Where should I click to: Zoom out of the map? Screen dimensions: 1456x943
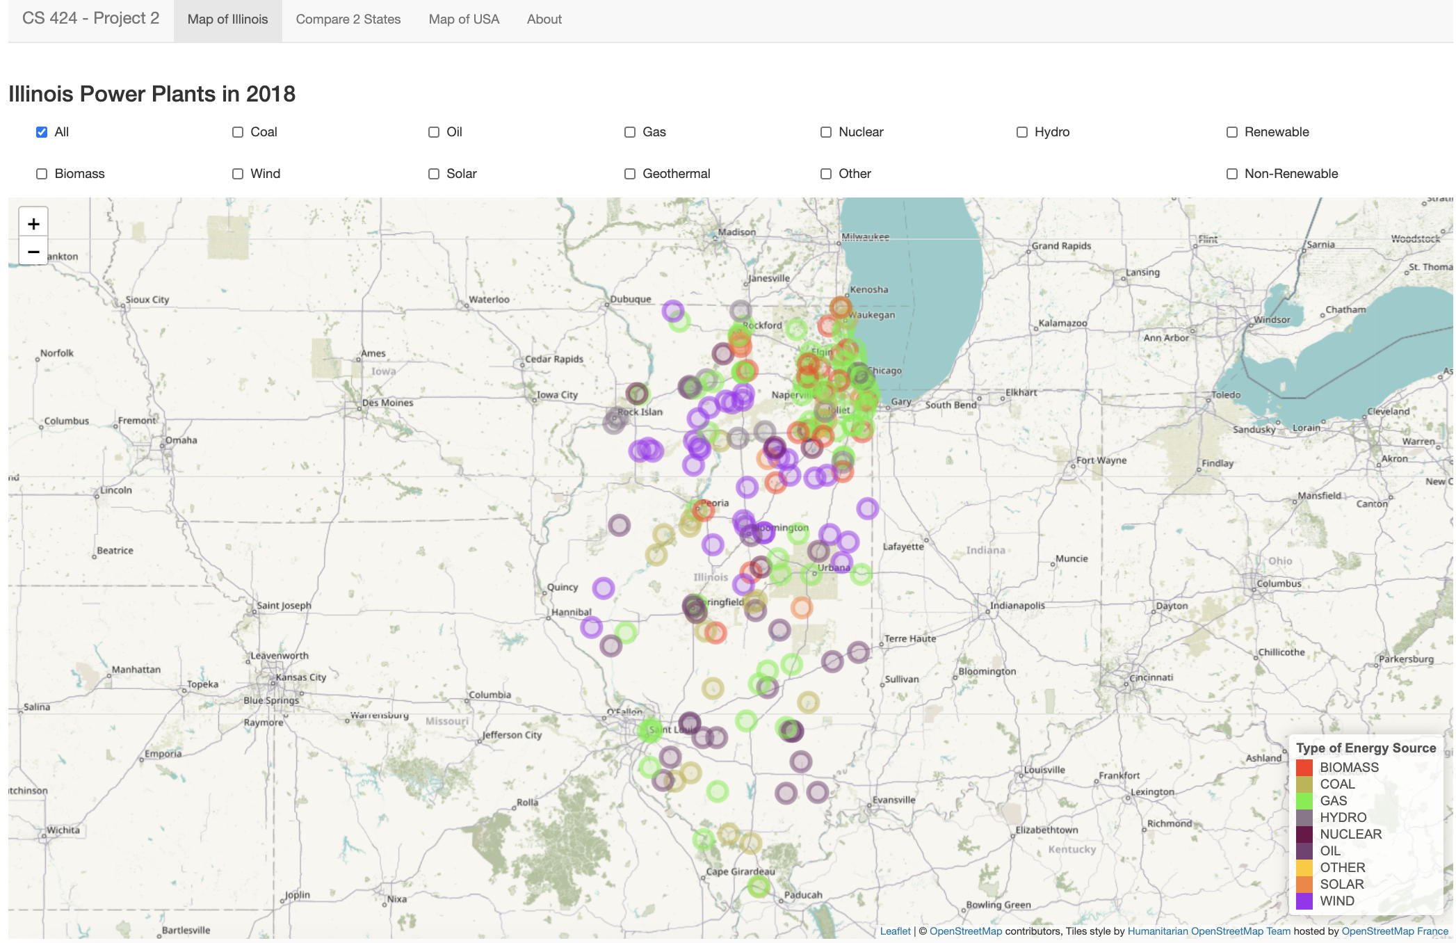click(33, 252)
